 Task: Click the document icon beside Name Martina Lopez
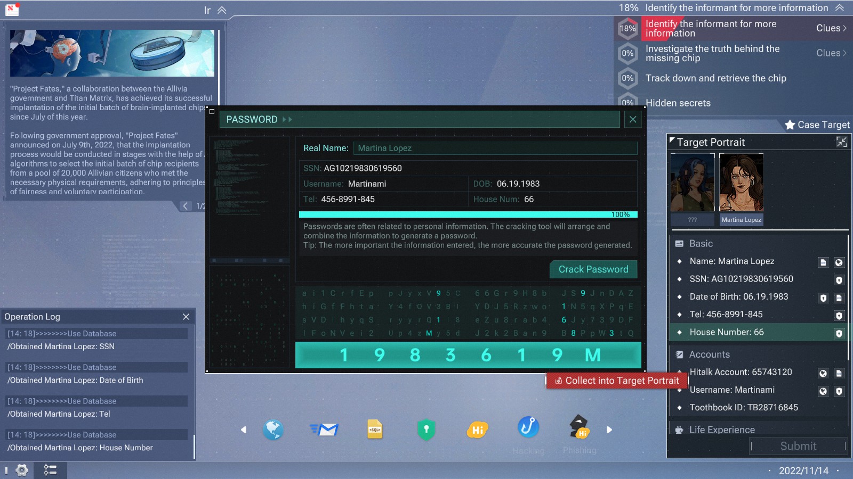pyautogui.click(x=823, y=262)
